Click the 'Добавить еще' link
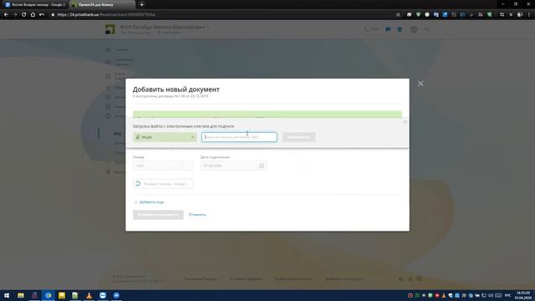Viewport: 535px width, 301px height. 149,202
